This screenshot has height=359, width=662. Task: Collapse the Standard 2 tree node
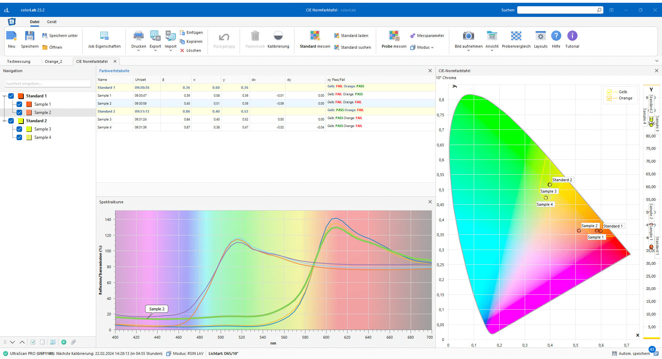4,121
